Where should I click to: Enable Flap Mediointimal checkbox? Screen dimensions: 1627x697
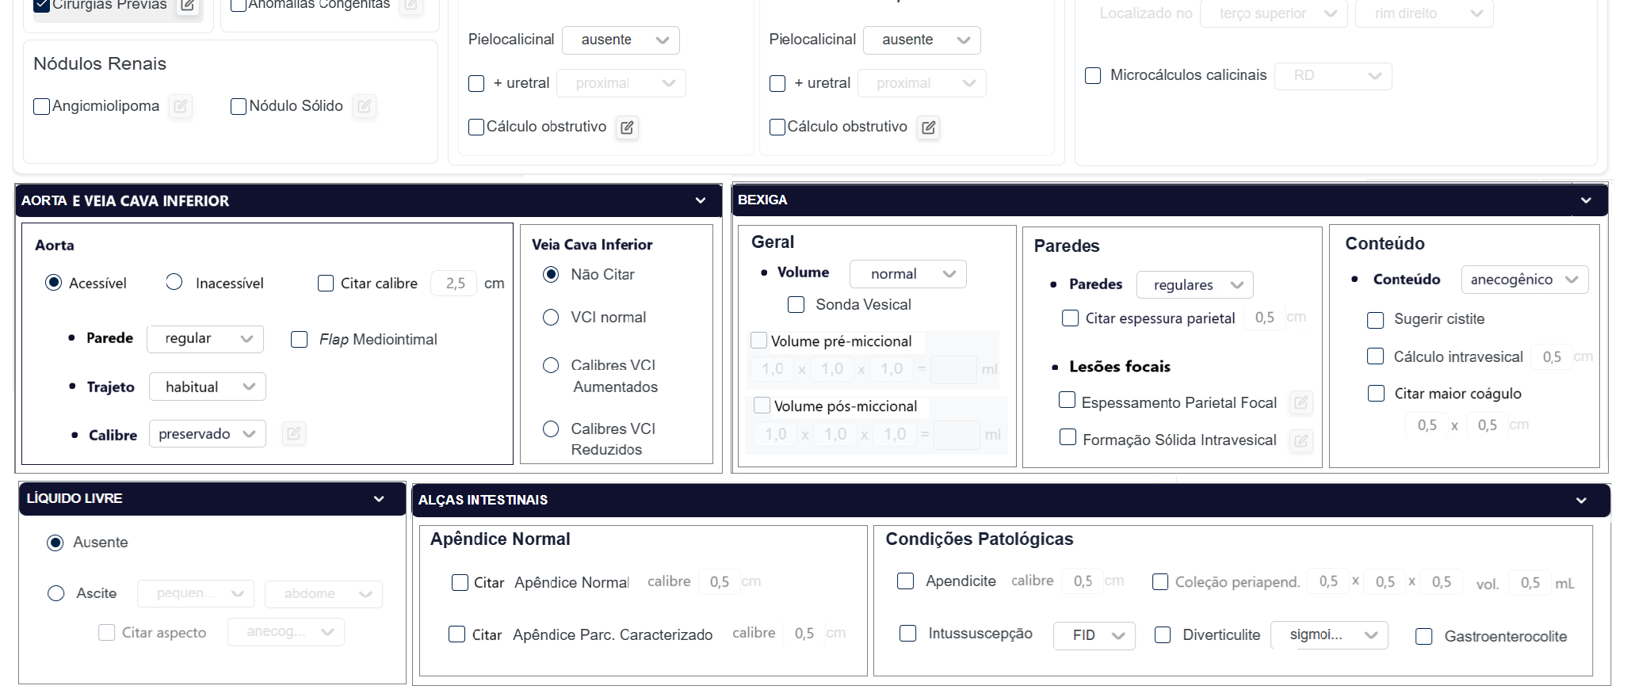pos(300,340)
